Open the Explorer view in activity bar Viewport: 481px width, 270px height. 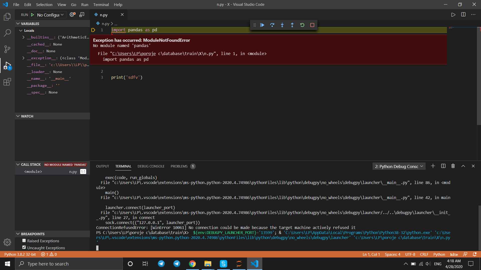point(7,17)
